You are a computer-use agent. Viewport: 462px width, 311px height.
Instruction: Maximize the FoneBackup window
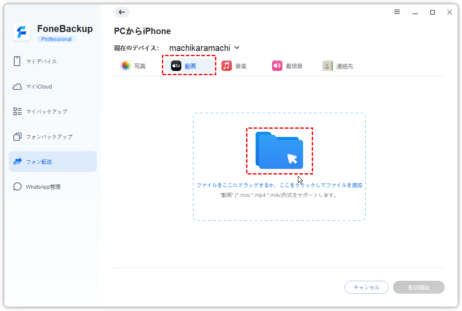tap(432, 12)
